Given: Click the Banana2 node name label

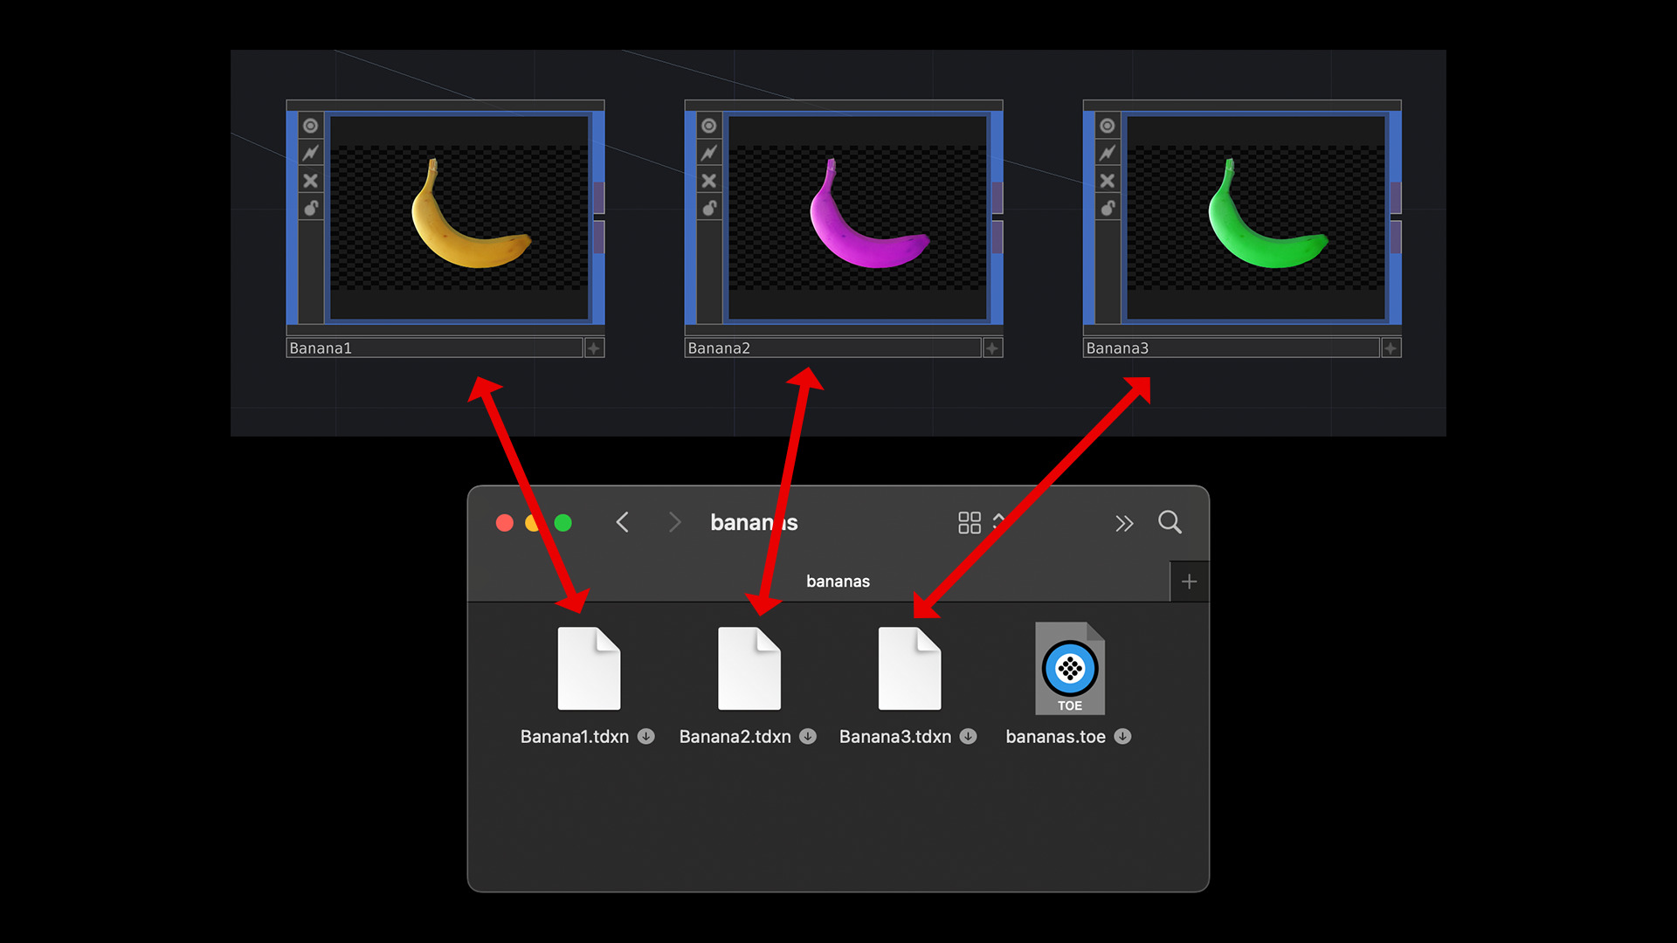Looking at the screenshot, I should coord(833,348).
